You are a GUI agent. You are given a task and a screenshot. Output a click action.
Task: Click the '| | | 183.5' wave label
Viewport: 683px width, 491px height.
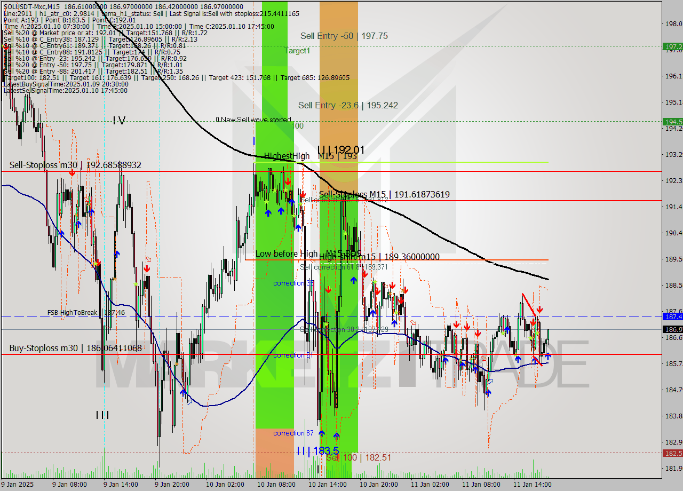318,451
